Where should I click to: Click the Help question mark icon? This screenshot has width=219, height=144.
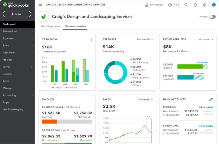click(170, 5)
